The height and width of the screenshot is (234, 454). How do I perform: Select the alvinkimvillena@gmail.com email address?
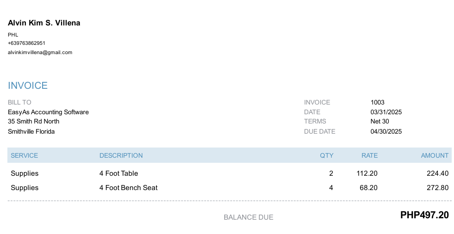point(40,52)
